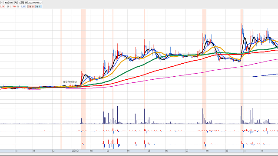Click the 12 month label on the time axis
This screenshot has width=278, height=156.
coord(53,151)
